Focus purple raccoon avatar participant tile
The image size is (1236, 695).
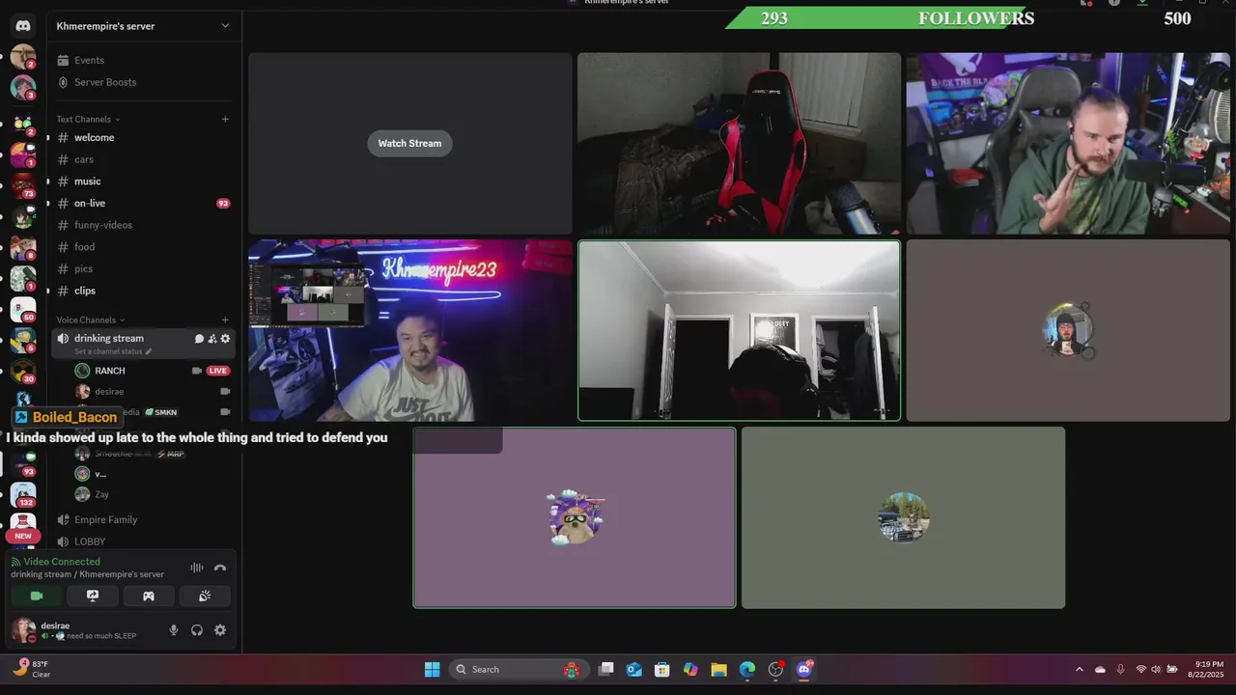tap(575, 517)
